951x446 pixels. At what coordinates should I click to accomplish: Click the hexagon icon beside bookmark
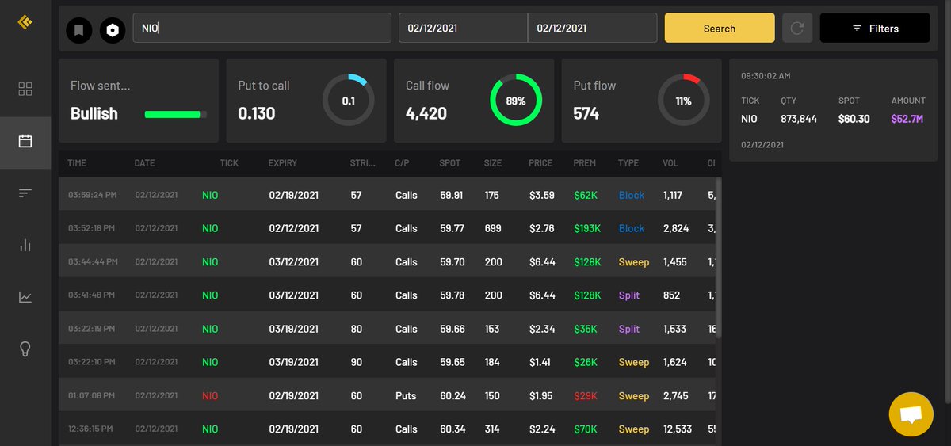[x=113, y=31]
